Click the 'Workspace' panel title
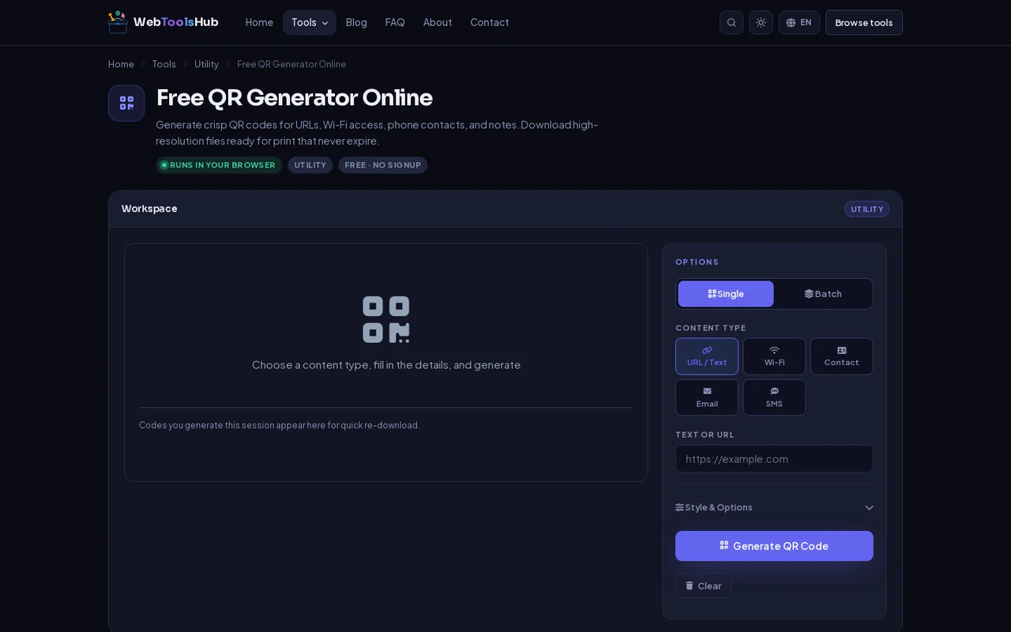The height and width of the screenshot is (632, 1011). (149, 209)
